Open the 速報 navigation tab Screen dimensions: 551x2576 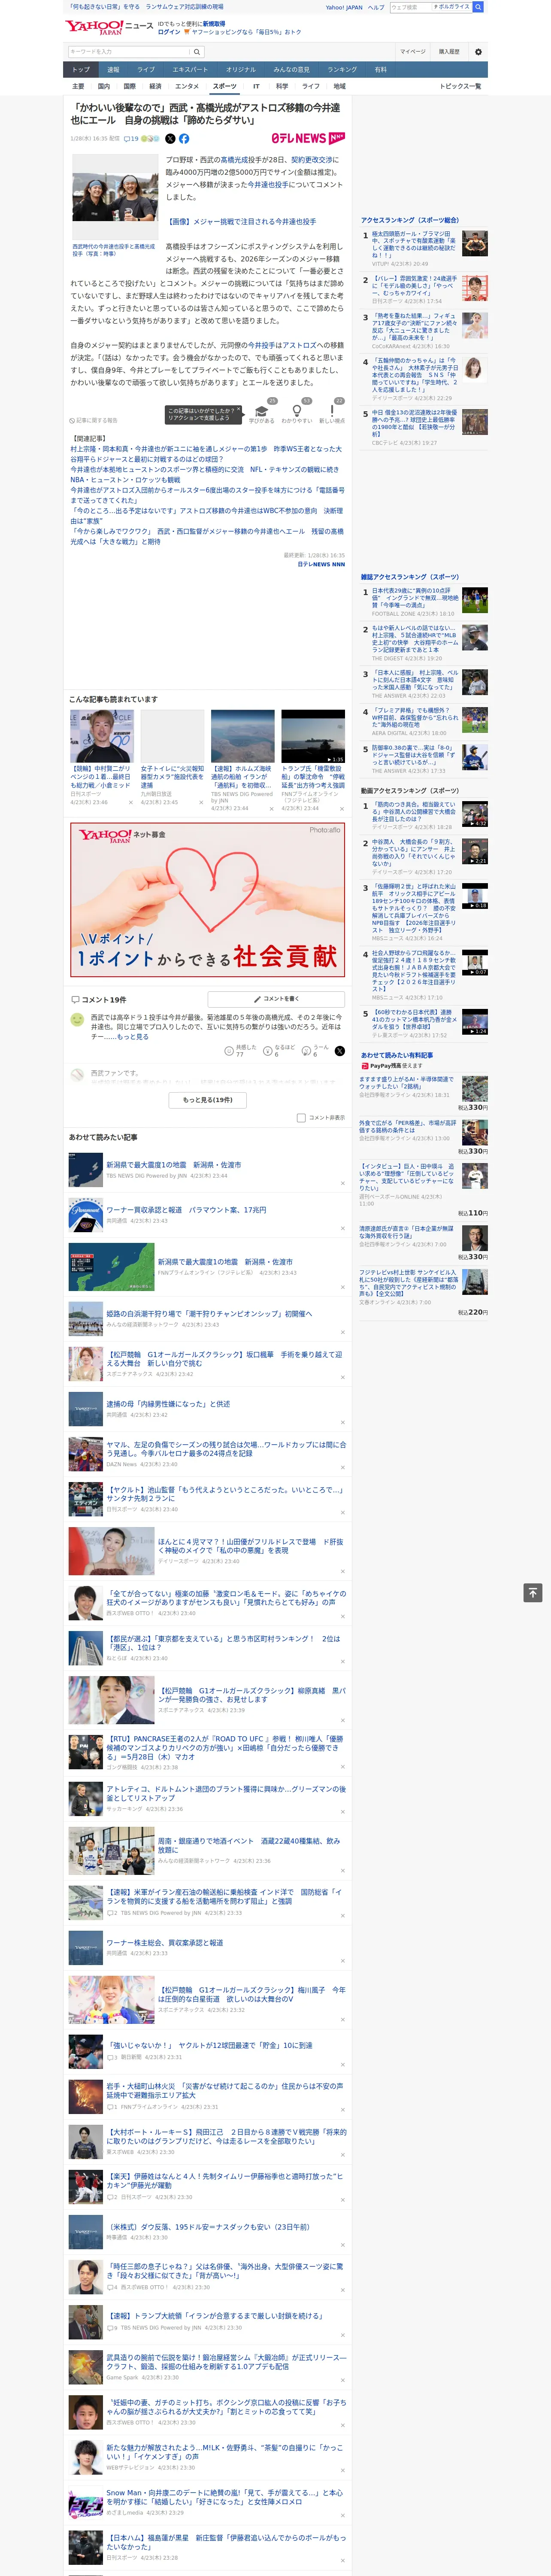coord(113,70)
